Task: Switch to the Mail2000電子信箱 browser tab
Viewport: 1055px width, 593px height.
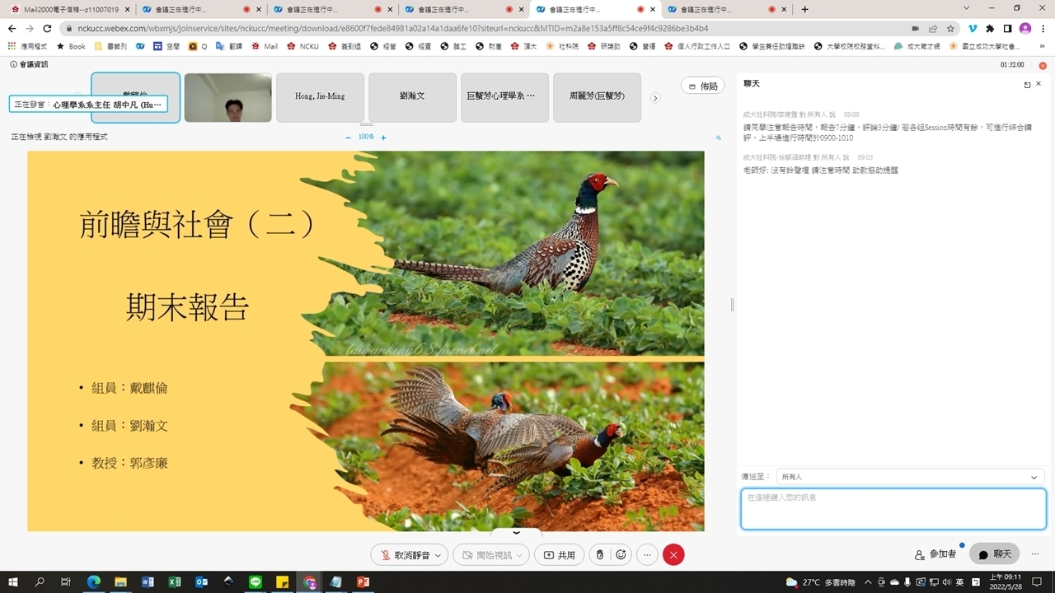Action: pyautogui.click(x=69, y=9)
